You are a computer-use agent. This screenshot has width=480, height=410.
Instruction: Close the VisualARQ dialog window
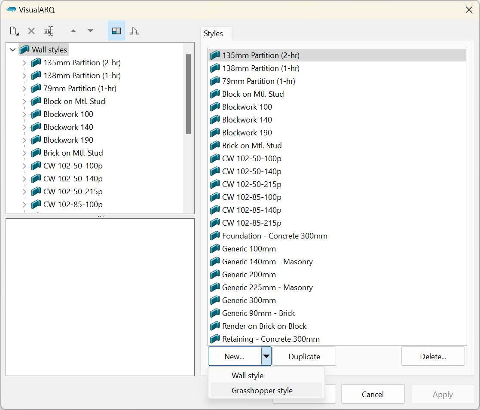[x=469, y=10]
